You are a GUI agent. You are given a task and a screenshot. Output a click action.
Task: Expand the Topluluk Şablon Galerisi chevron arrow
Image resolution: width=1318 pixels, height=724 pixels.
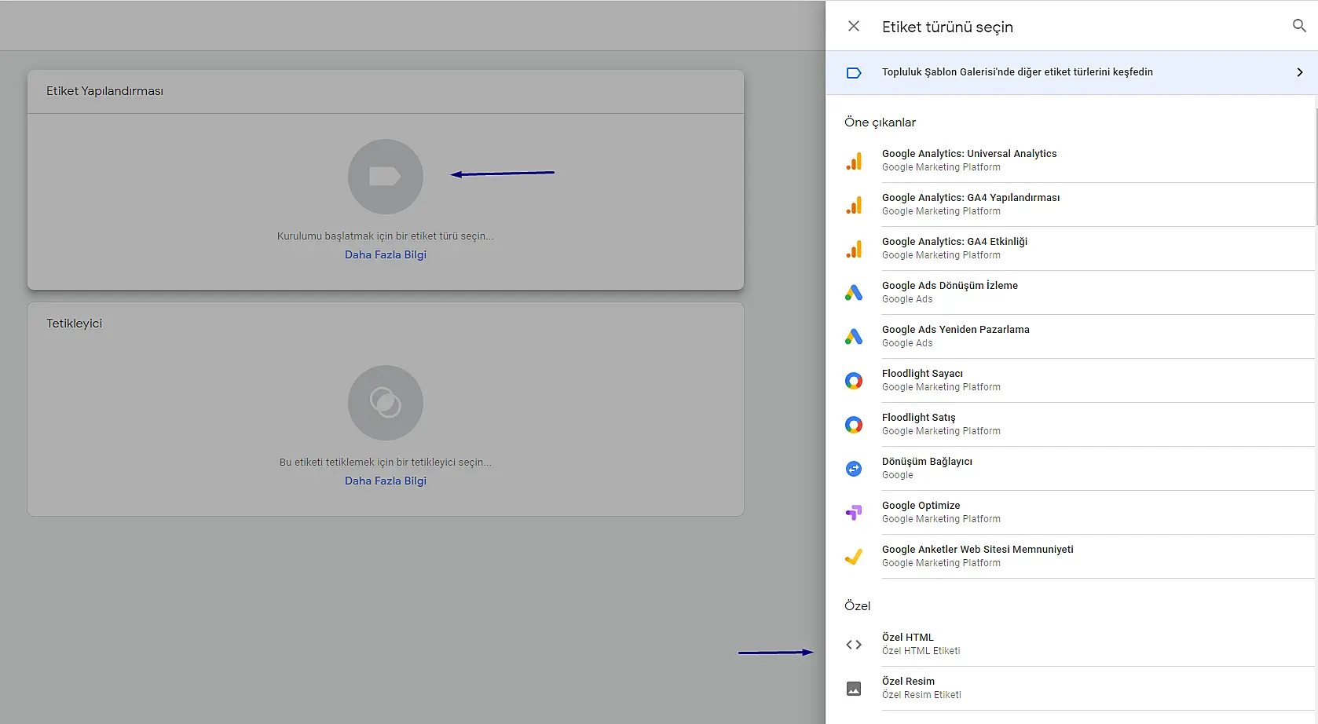click(x=1299, y=72)
